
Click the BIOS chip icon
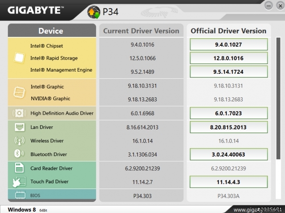point(20,195)
